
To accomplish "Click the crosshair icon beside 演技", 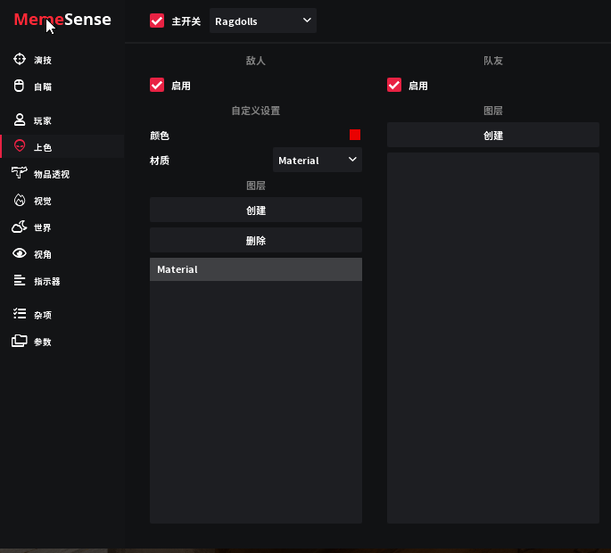I will tap(20, 60).
